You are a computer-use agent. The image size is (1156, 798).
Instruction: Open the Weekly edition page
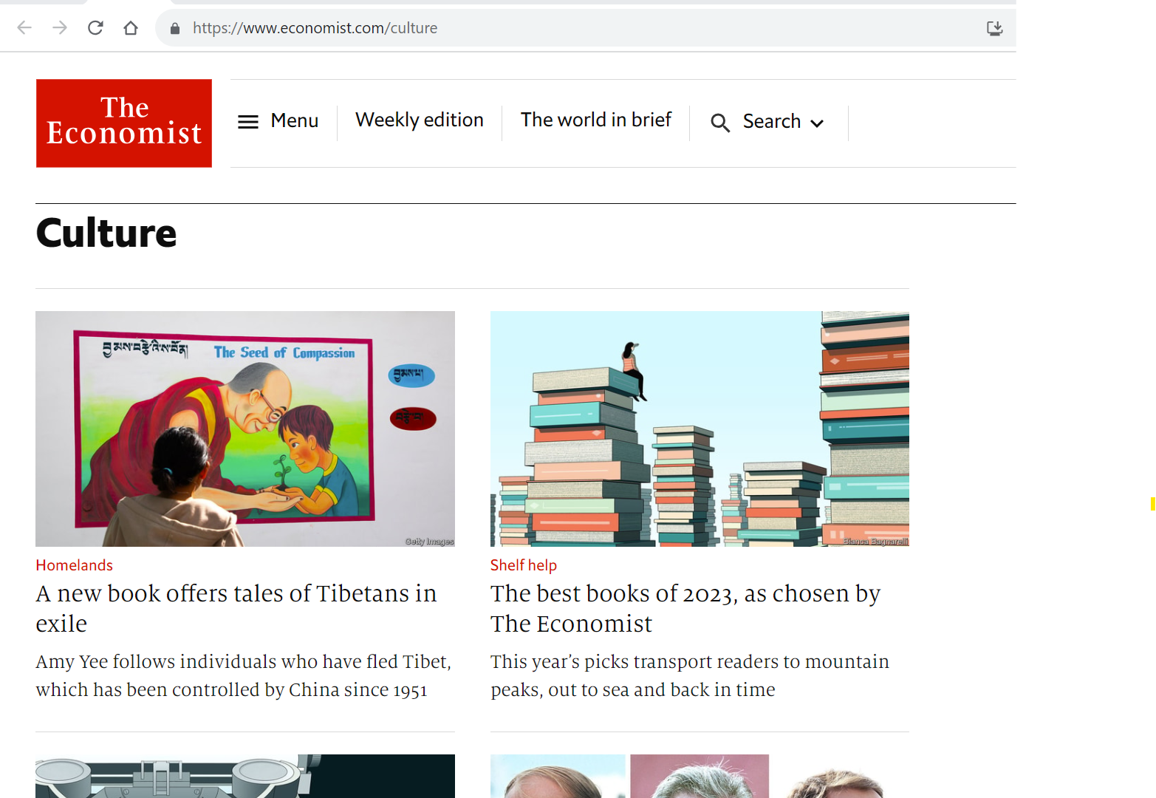tap(419, 120)
